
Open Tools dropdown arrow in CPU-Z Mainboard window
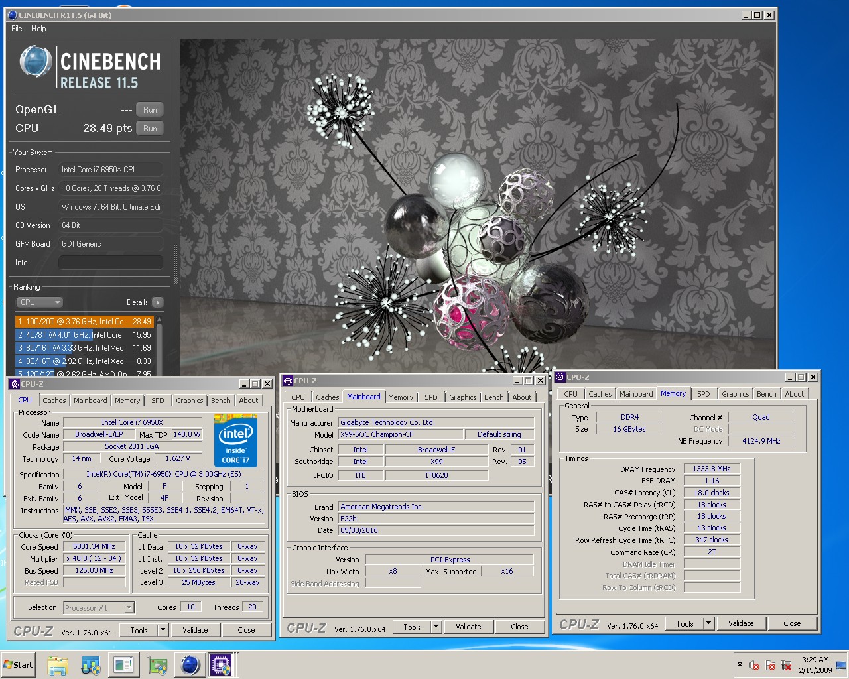click(x=436, y=627)
